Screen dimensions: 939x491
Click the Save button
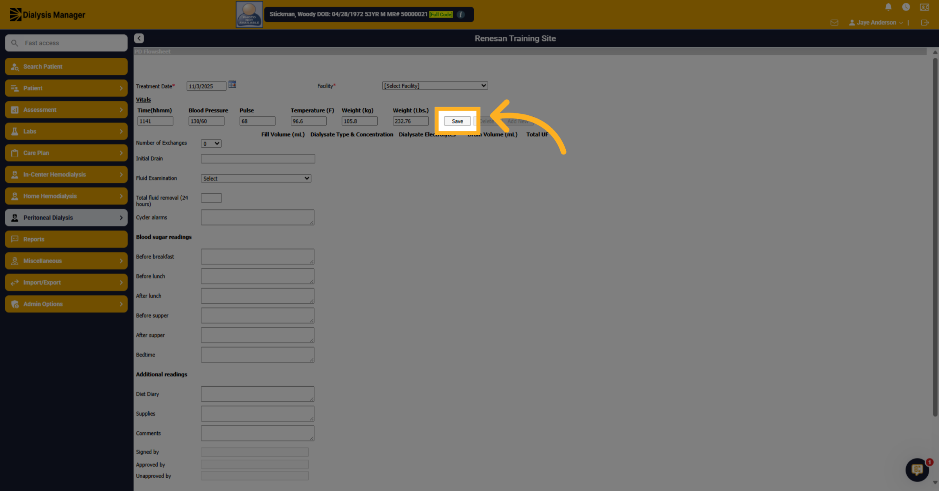pos(457,121)
